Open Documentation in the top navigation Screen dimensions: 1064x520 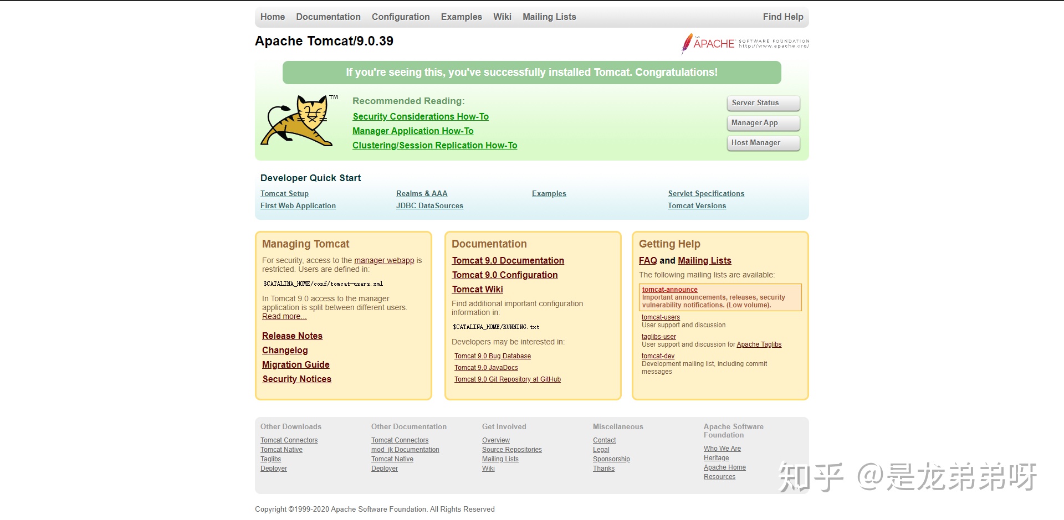(328, 17)
